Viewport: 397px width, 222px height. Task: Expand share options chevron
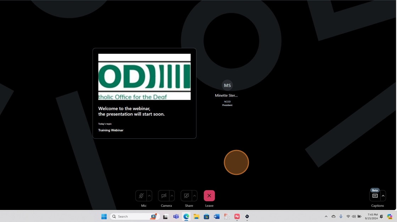click(x=195, y=196)
